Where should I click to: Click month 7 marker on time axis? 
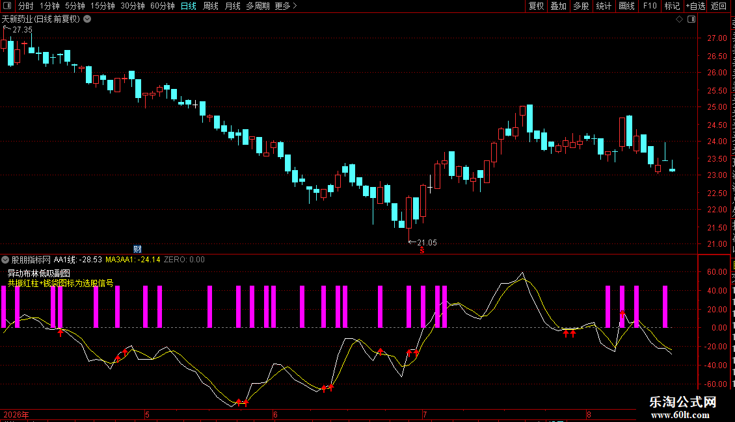[425, 414]
